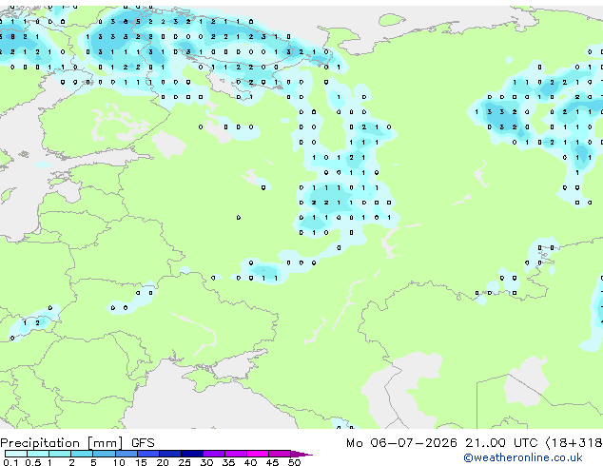603x466 pixels.
Task: Click the 45–50 mm legend swatch
Action: [280, 454]
